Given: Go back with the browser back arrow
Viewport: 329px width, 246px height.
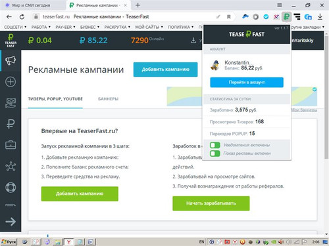Looking at the screenshot, I should 9,17.
